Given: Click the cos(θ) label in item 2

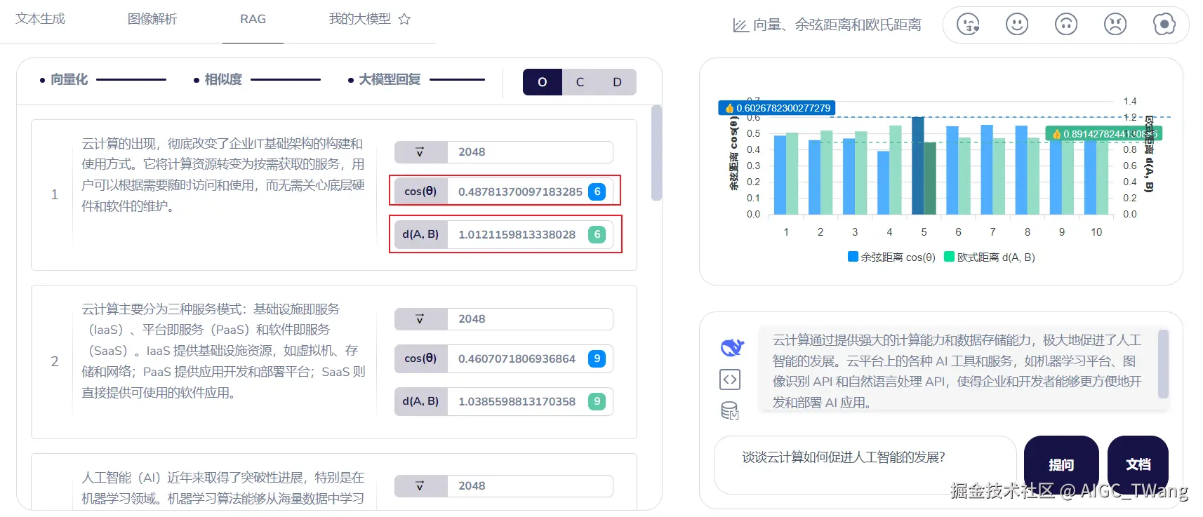Looking at the screenshot, I should pos(420,358).
